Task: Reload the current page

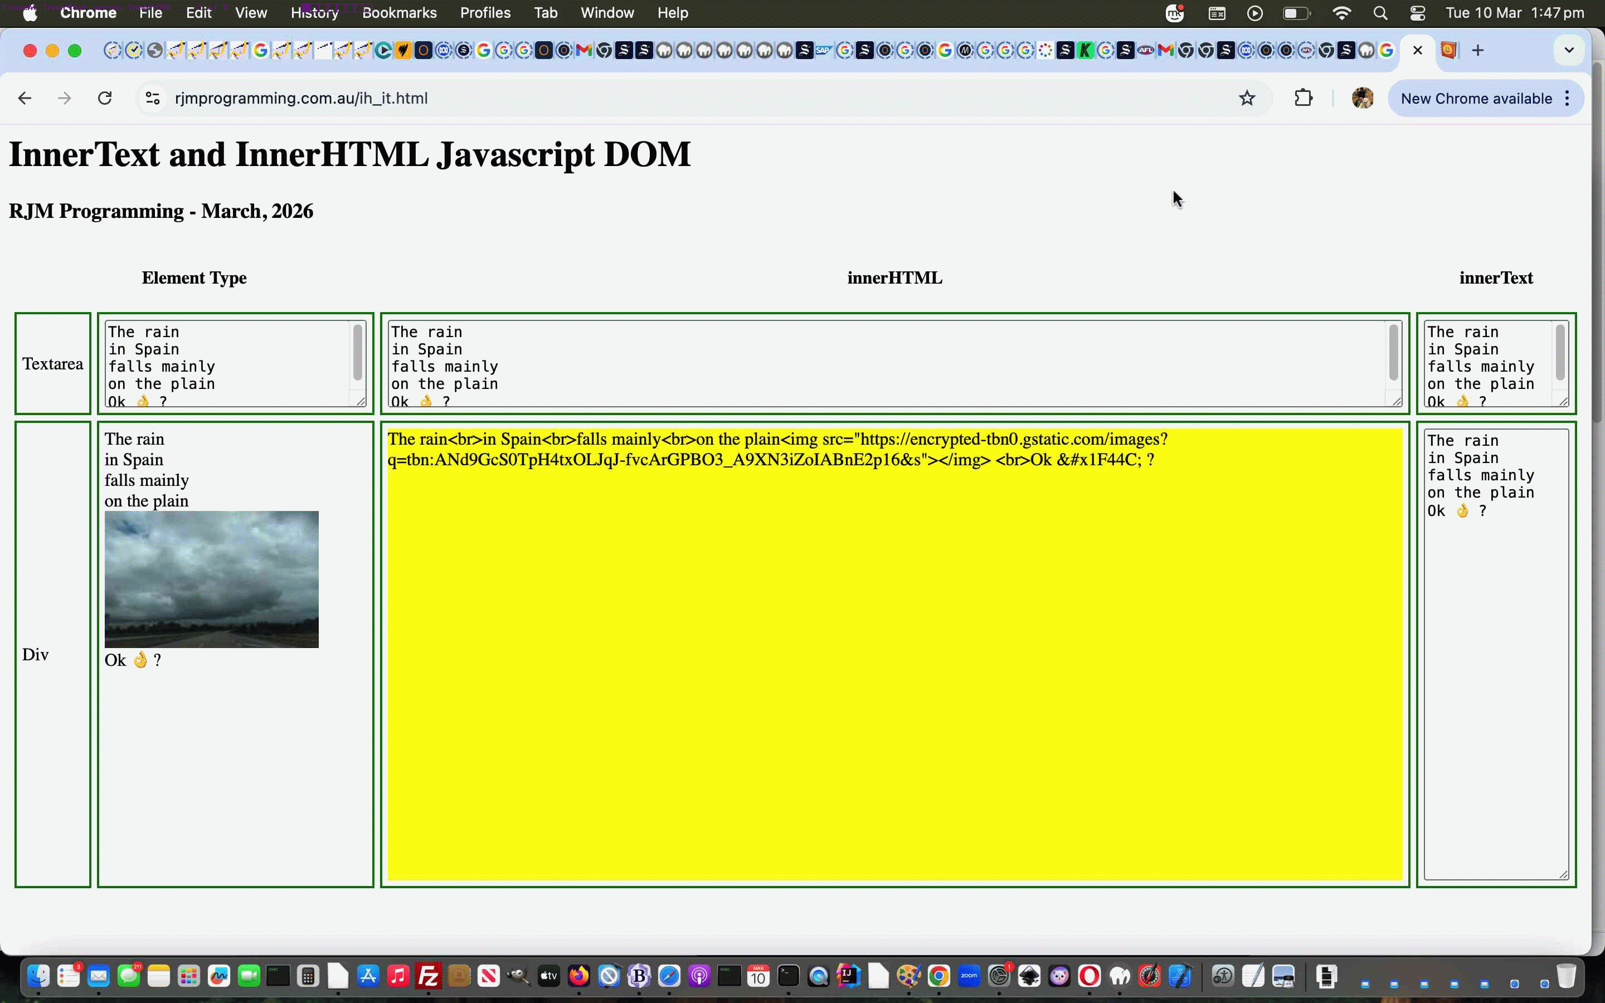Action: [105, 98]
